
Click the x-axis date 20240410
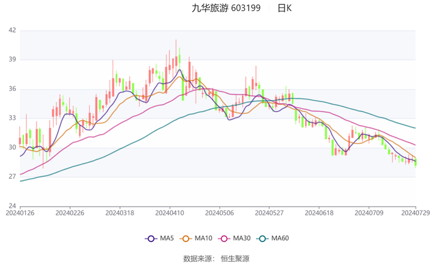click(x=169, y=213)
